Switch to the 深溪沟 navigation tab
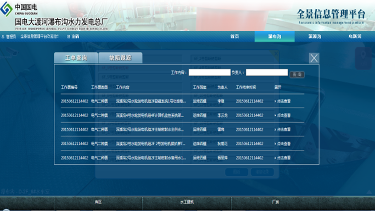The width and height of the screenshot is (375, 211). coord(315,36)
